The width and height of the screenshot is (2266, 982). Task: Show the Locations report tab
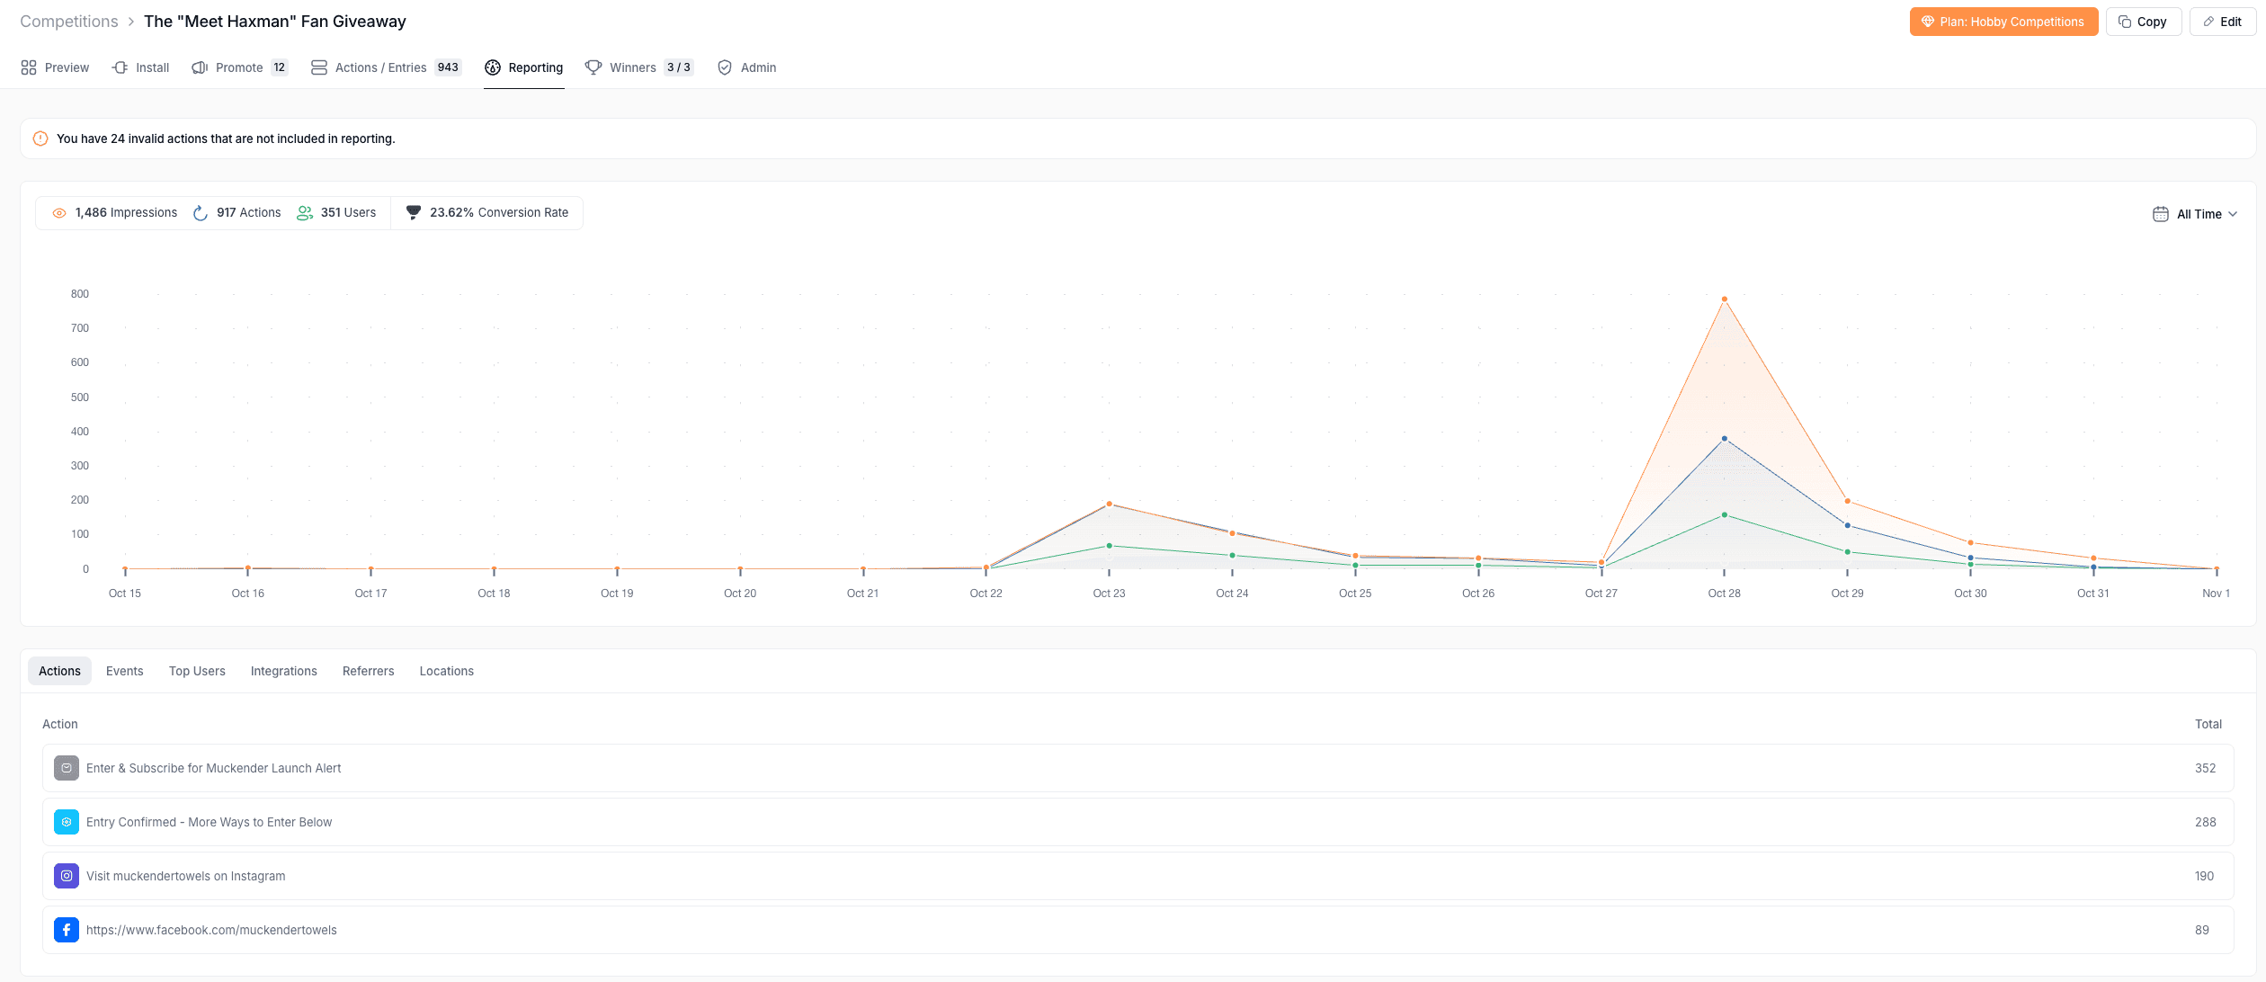click(x=446, y=671)
